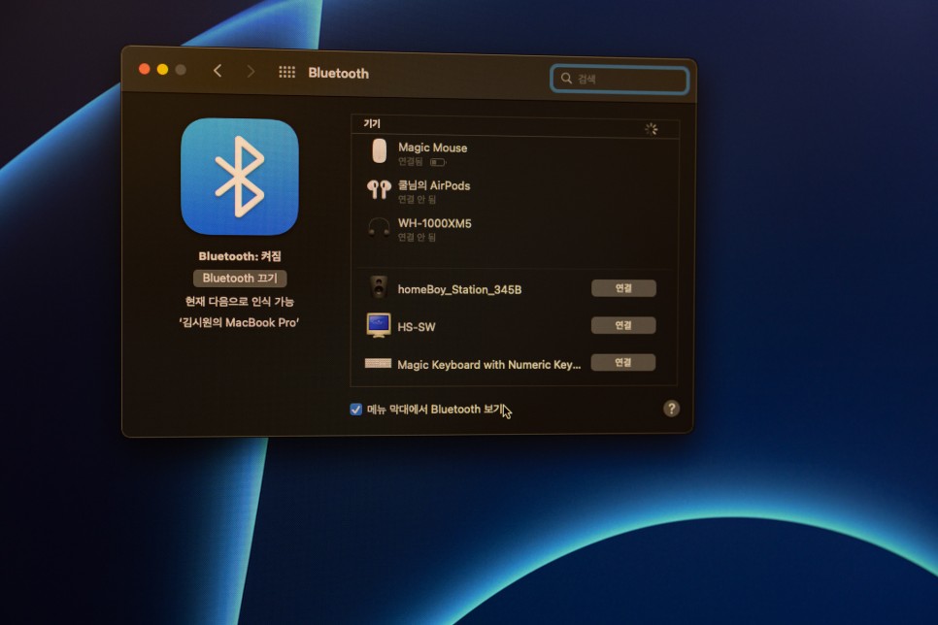Connect to homeBoy_Station_345B with 연결 button
The width and height of the screenshot is (938, 625).
(623, 288)
